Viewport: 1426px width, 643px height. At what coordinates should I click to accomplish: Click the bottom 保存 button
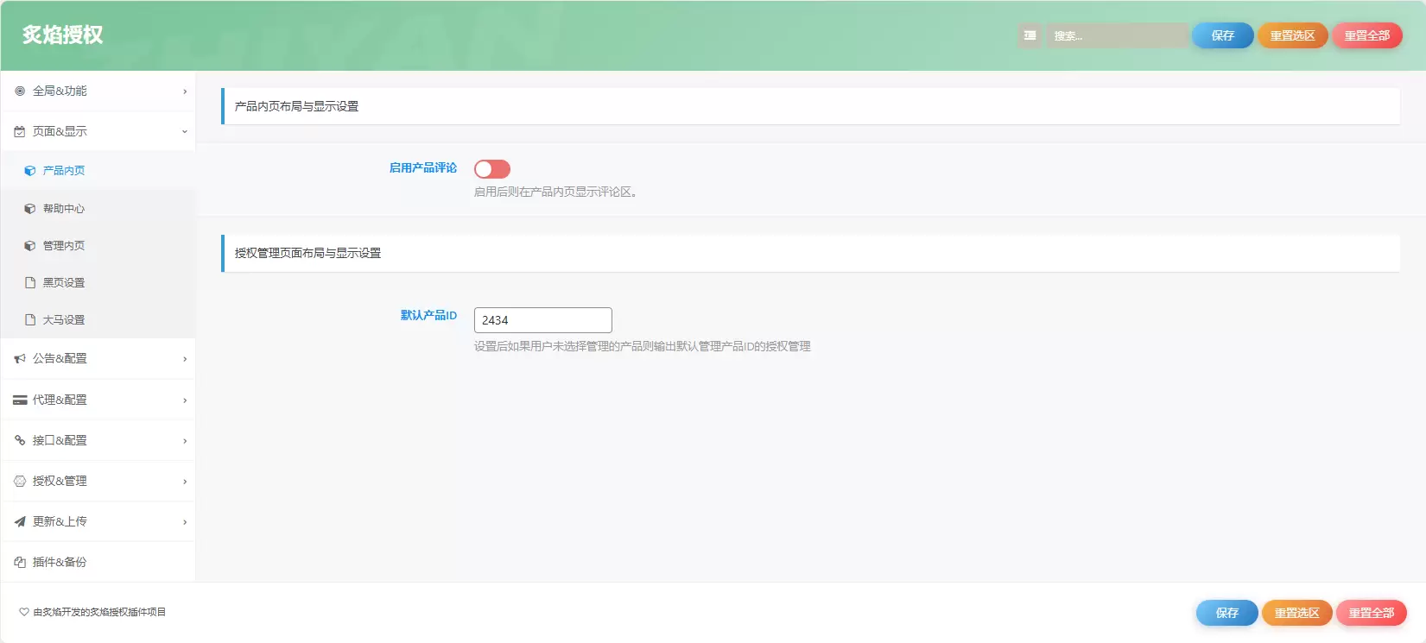click(1227, 613)
